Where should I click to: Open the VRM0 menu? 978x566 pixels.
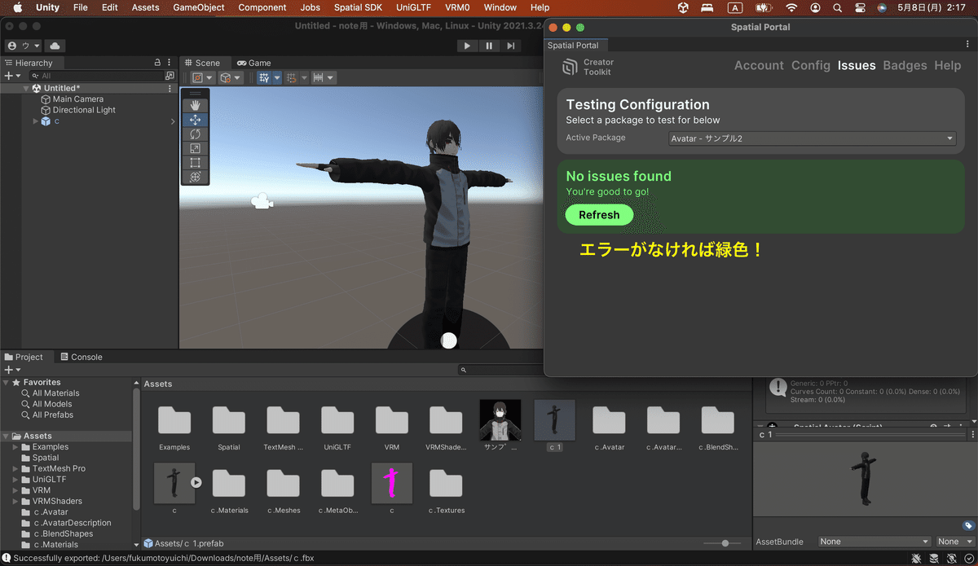pos(456,7)
